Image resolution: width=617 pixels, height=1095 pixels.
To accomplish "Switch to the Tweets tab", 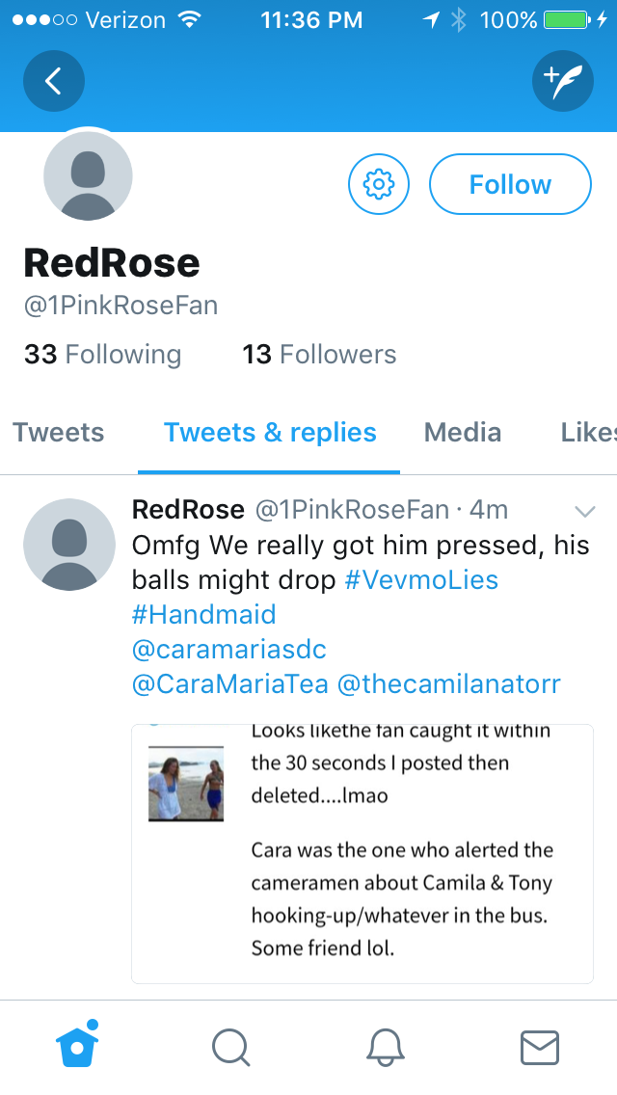I will point(59,432).
